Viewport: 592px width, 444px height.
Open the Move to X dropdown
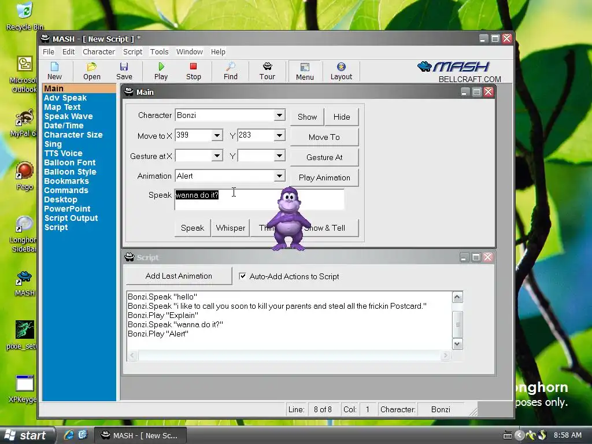217,135
